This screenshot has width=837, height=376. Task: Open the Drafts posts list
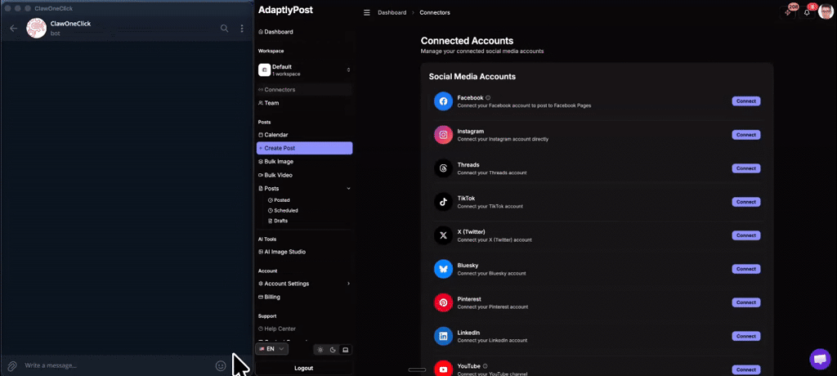point(278,221)
